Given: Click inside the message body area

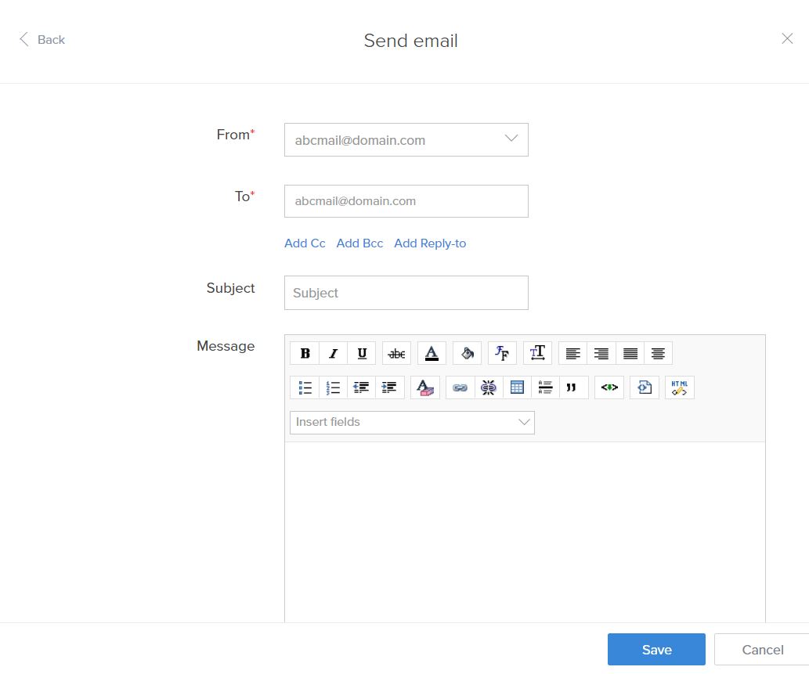Looking at the screenshot, I should [525, 532].
